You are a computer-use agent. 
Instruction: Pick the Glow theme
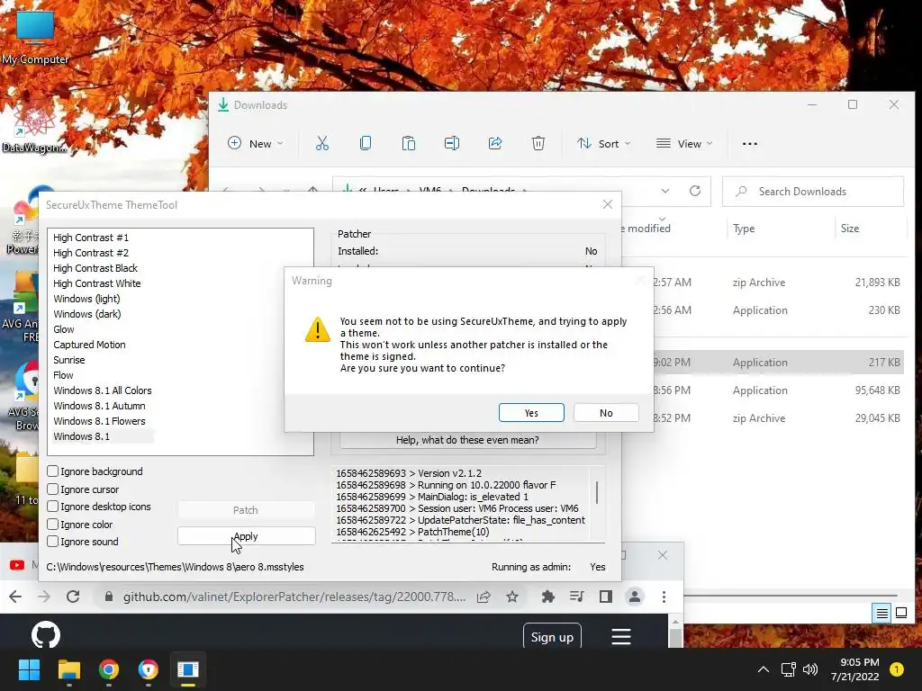[64, 329]
